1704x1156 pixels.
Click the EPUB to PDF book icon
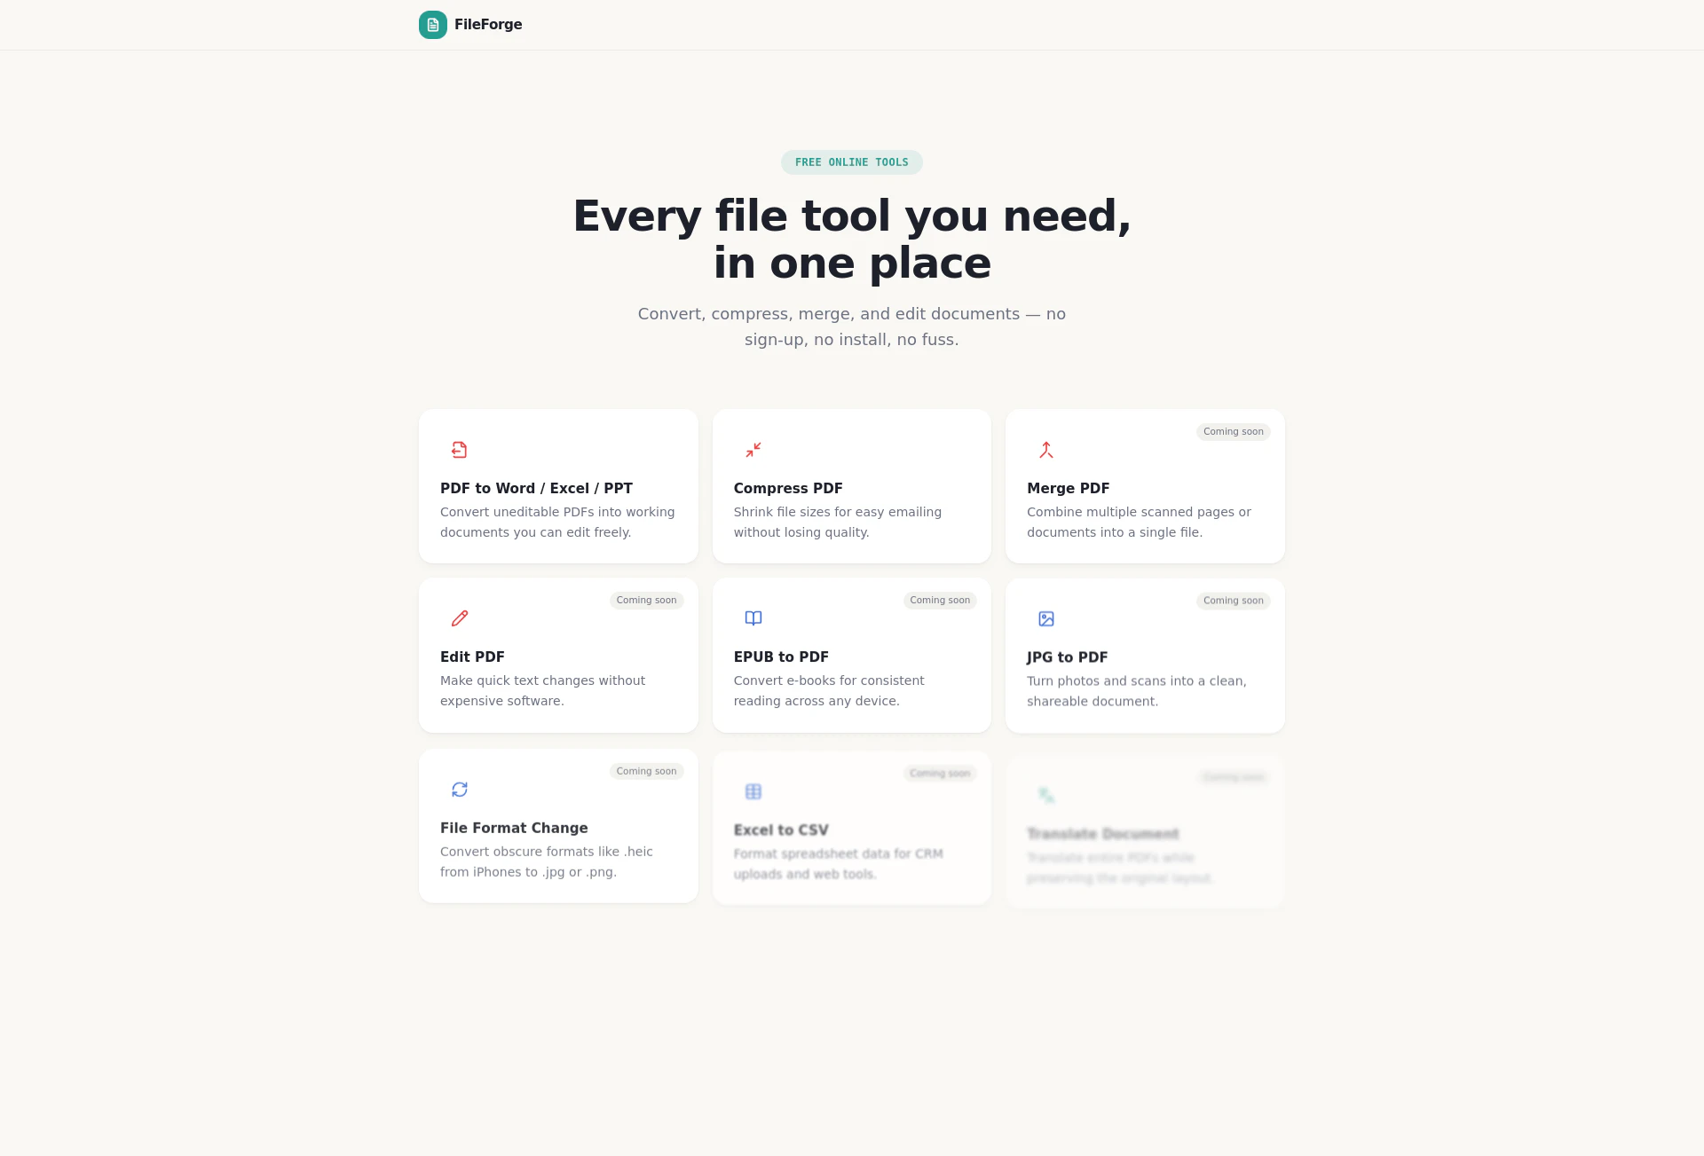[753, 618]
